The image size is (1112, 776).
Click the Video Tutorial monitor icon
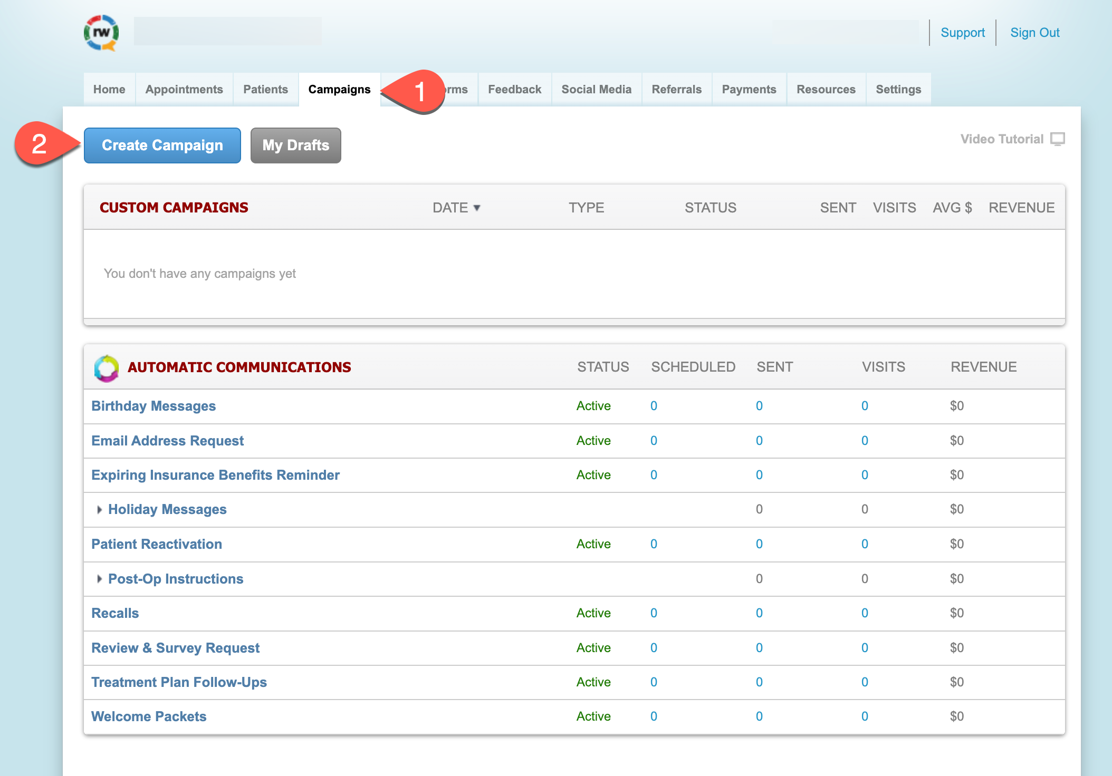pyautogui.click(x=1057, y=139)
